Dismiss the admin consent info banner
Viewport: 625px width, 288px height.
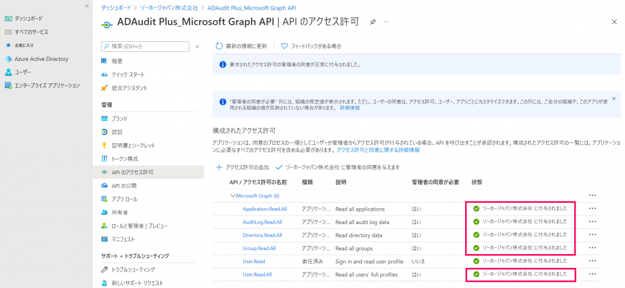coord(613,98)
